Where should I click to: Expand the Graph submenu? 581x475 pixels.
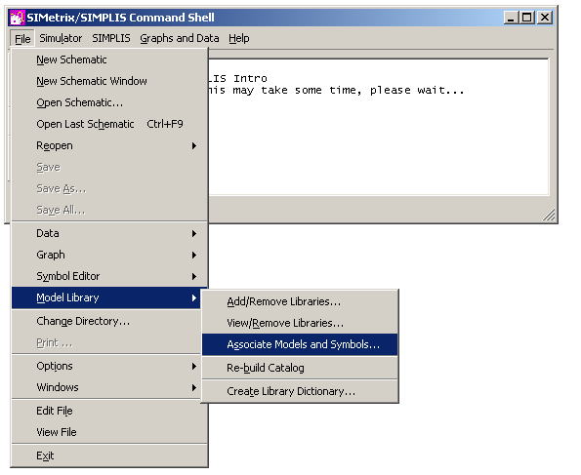pos(109,255)
